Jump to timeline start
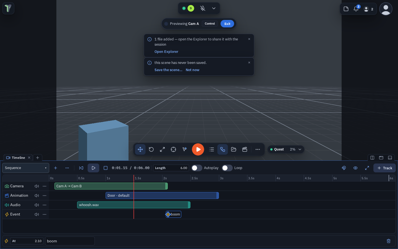This screenshot has height=249, width=398. (81, 168)
